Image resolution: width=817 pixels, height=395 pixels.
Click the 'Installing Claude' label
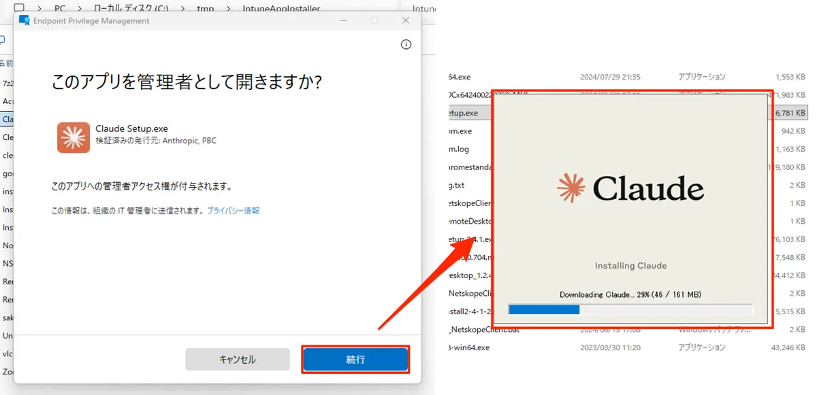[x=630, y=266]
